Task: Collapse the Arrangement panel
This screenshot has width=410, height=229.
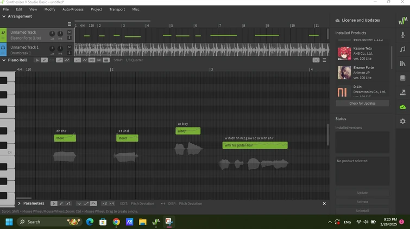Action: pos(4,16)
